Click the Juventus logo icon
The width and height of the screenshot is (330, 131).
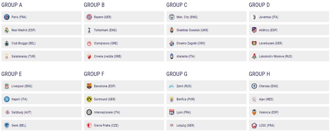point(254,17)
